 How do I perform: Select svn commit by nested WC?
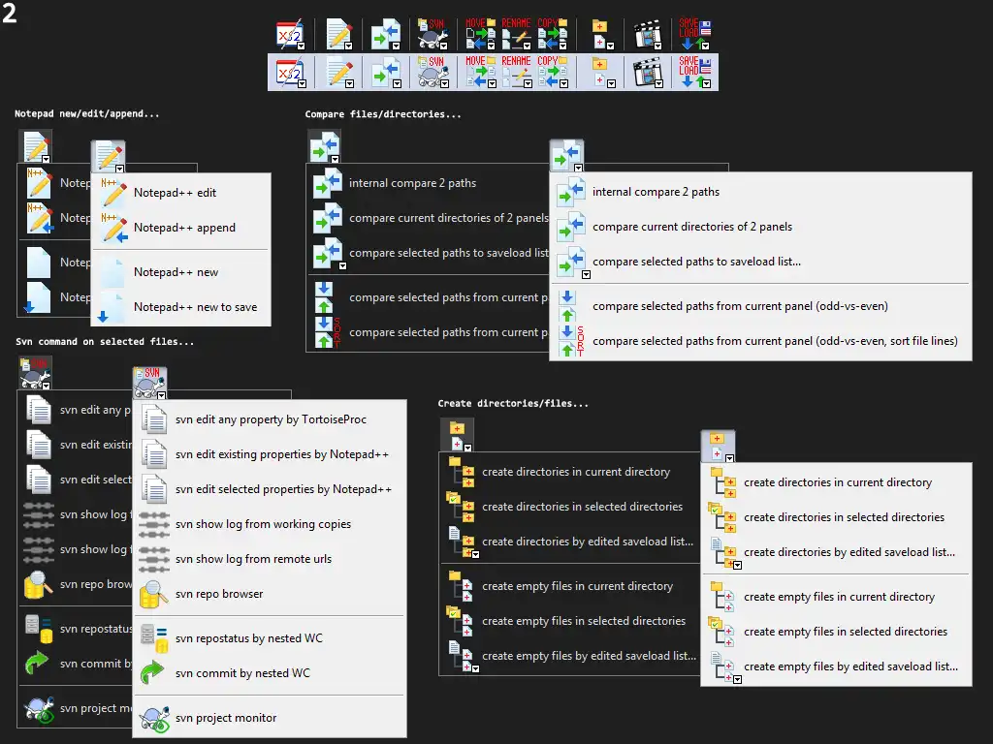(270, 673)
